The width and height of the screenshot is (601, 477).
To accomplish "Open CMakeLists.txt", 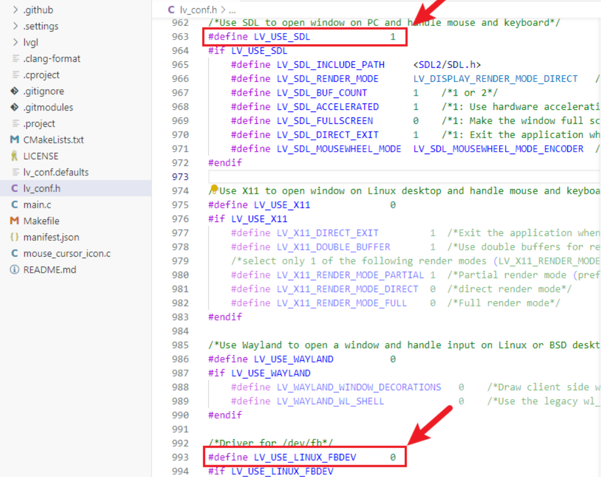I will pyautogui.click(x=53, y=140).
